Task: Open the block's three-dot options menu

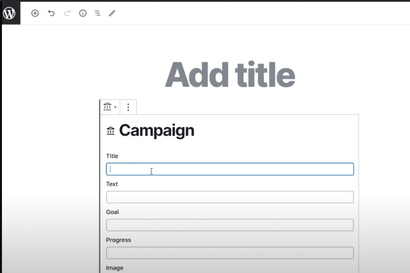Action: click(x=128, y=107)
